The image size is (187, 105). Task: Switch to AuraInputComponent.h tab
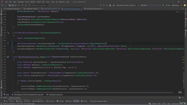tap(93, 9)
